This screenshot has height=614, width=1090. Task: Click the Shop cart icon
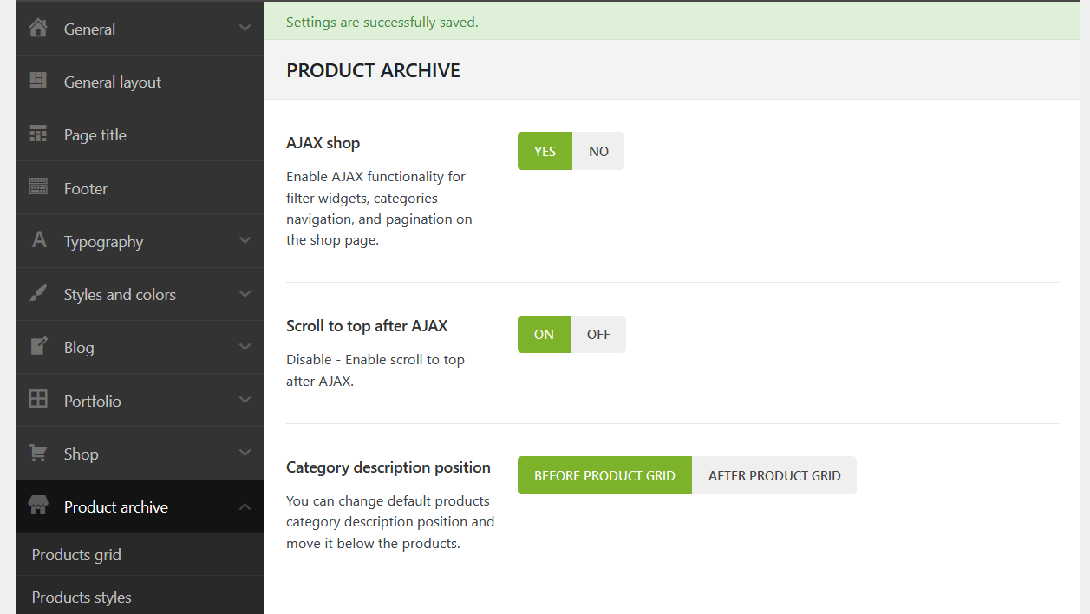[x=38, y=454]
